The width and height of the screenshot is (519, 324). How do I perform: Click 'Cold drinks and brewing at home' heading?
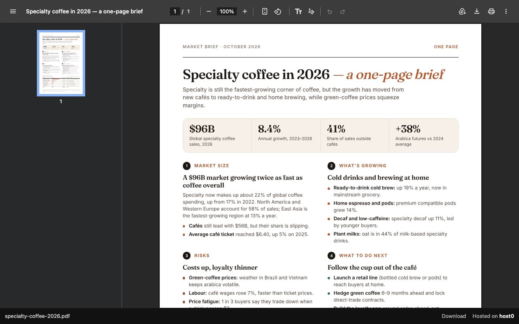(378, 177)
